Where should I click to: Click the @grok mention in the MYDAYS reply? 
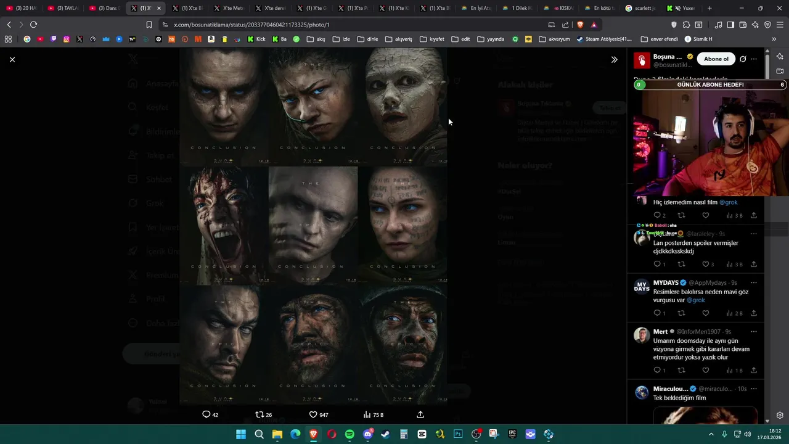point(696,300)
